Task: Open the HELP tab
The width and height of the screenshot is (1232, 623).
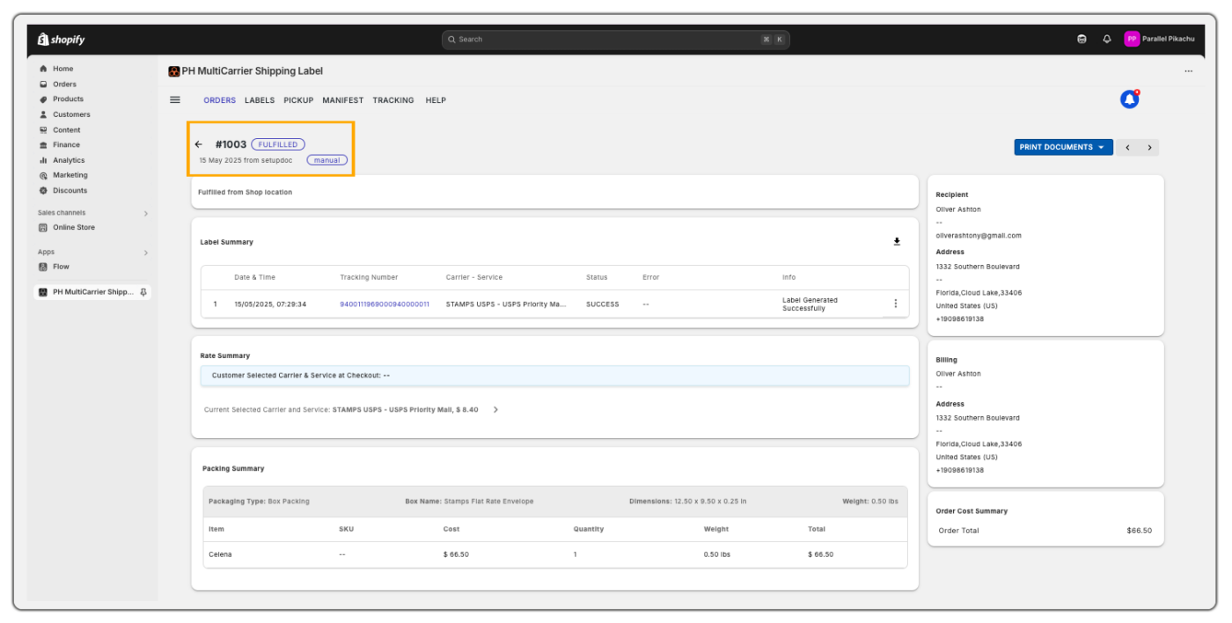Action: click(436, 100)
